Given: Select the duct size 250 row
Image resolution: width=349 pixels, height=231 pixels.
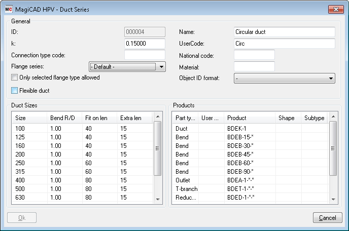Looking at the screenshot, I should point(82,163).
